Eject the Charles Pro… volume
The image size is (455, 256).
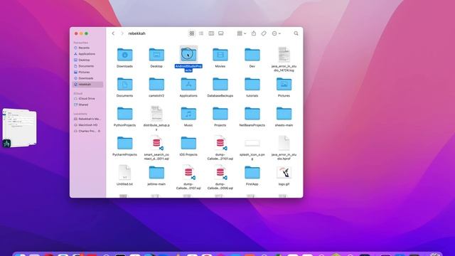coord(99,131)
